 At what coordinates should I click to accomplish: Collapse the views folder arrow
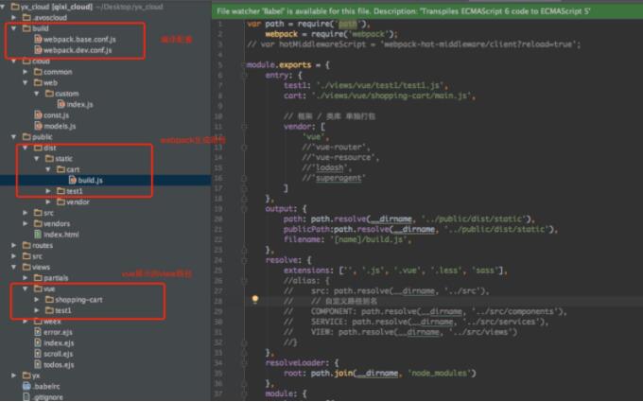click(x=14, y=267)
